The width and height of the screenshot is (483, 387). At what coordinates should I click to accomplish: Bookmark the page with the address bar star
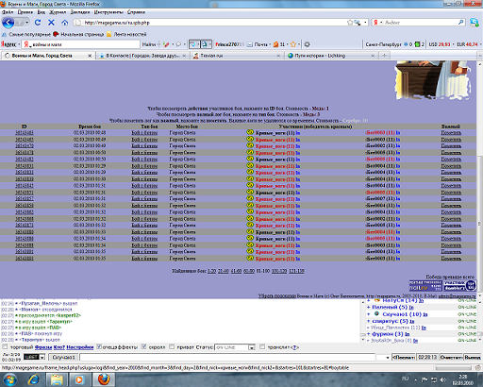(x=349, y=23)
